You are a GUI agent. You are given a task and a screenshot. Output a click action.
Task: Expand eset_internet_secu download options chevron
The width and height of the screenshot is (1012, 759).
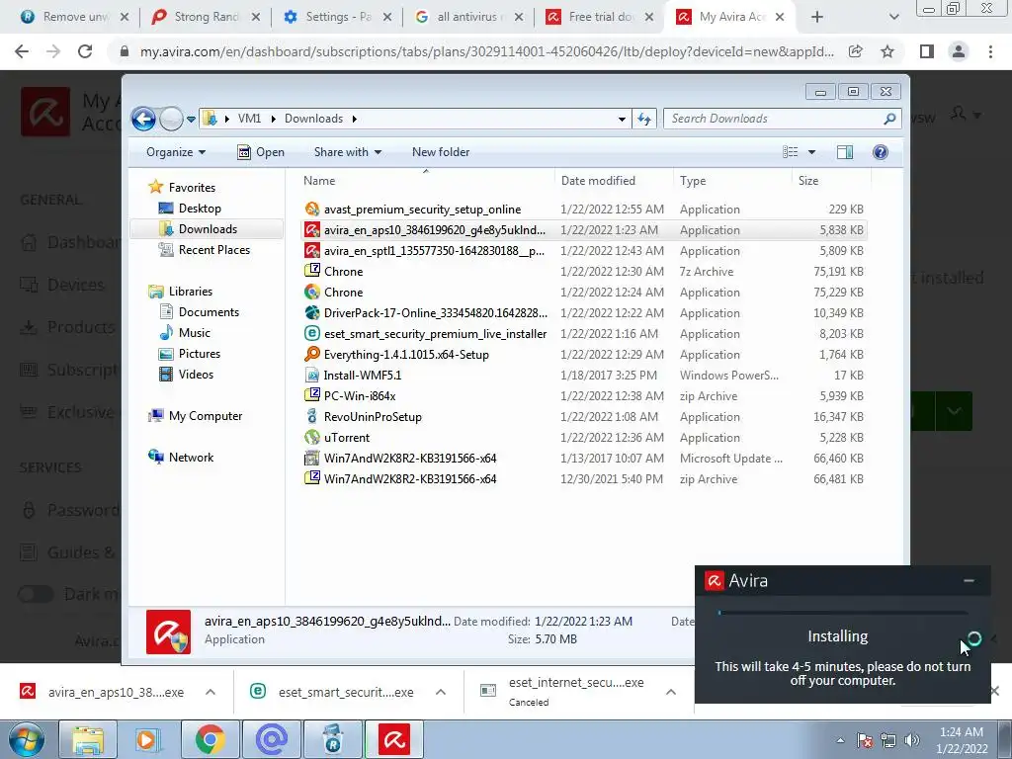671,692
